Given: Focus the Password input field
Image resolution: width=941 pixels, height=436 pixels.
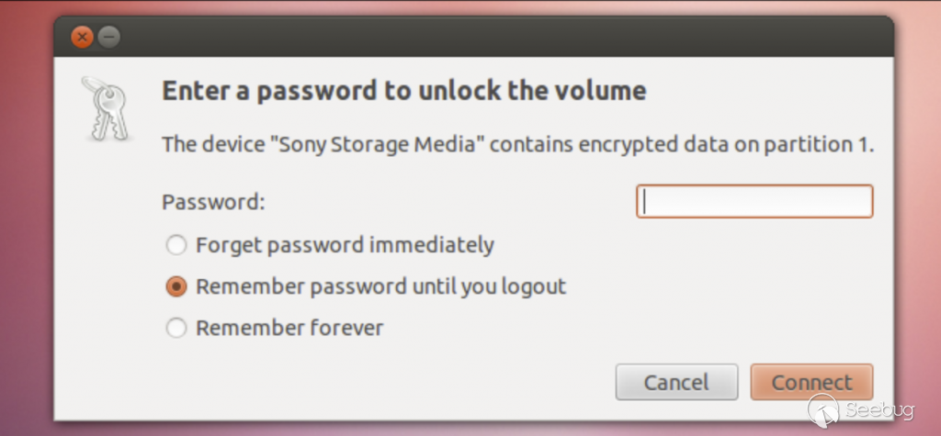Looking at the screenshot, I should pyautogui.click(x=754, y=202).
